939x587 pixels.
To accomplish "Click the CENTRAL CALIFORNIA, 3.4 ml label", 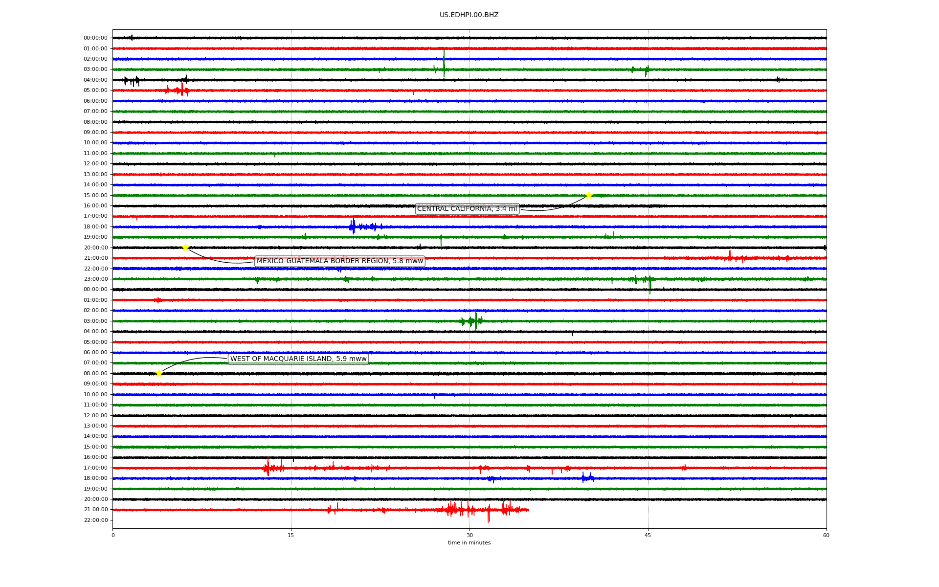I will click(x=467, y=209).
